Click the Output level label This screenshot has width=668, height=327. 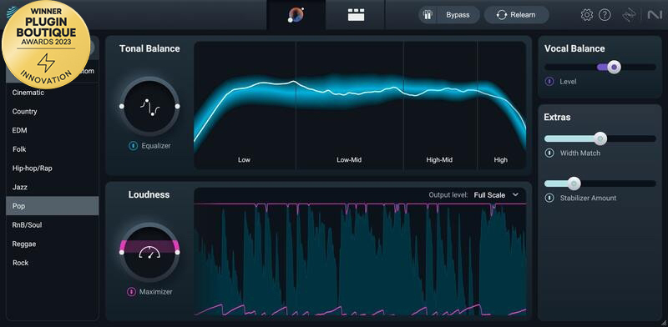pos(448,195)
